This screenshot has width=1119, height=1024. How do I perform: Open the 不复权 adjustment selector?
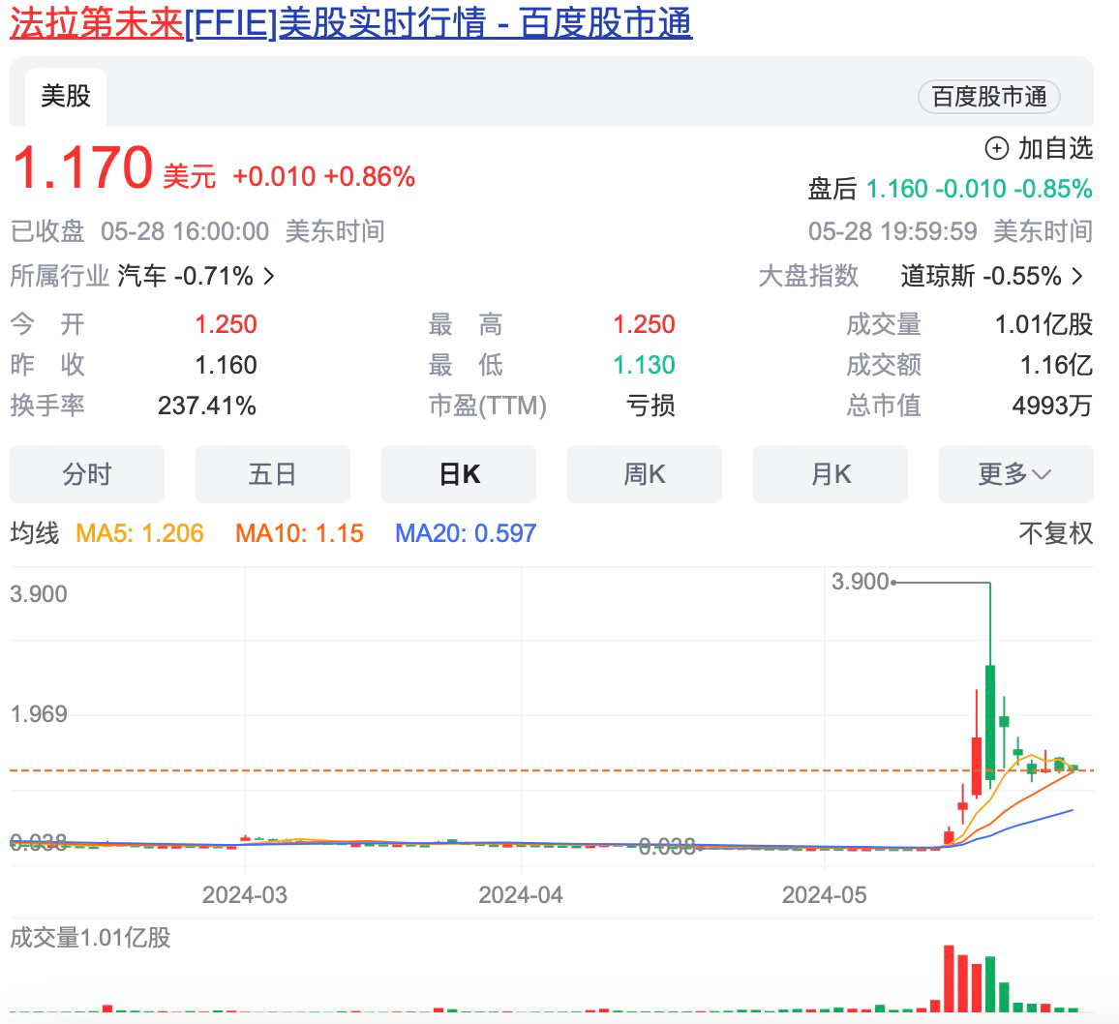point(1055,533)
